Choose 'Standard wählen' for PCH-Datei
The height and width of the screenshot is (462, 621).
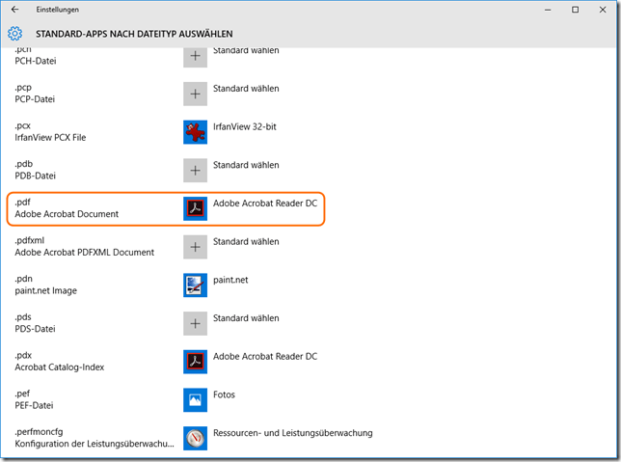pyautogui.click(x=246, y=50)
